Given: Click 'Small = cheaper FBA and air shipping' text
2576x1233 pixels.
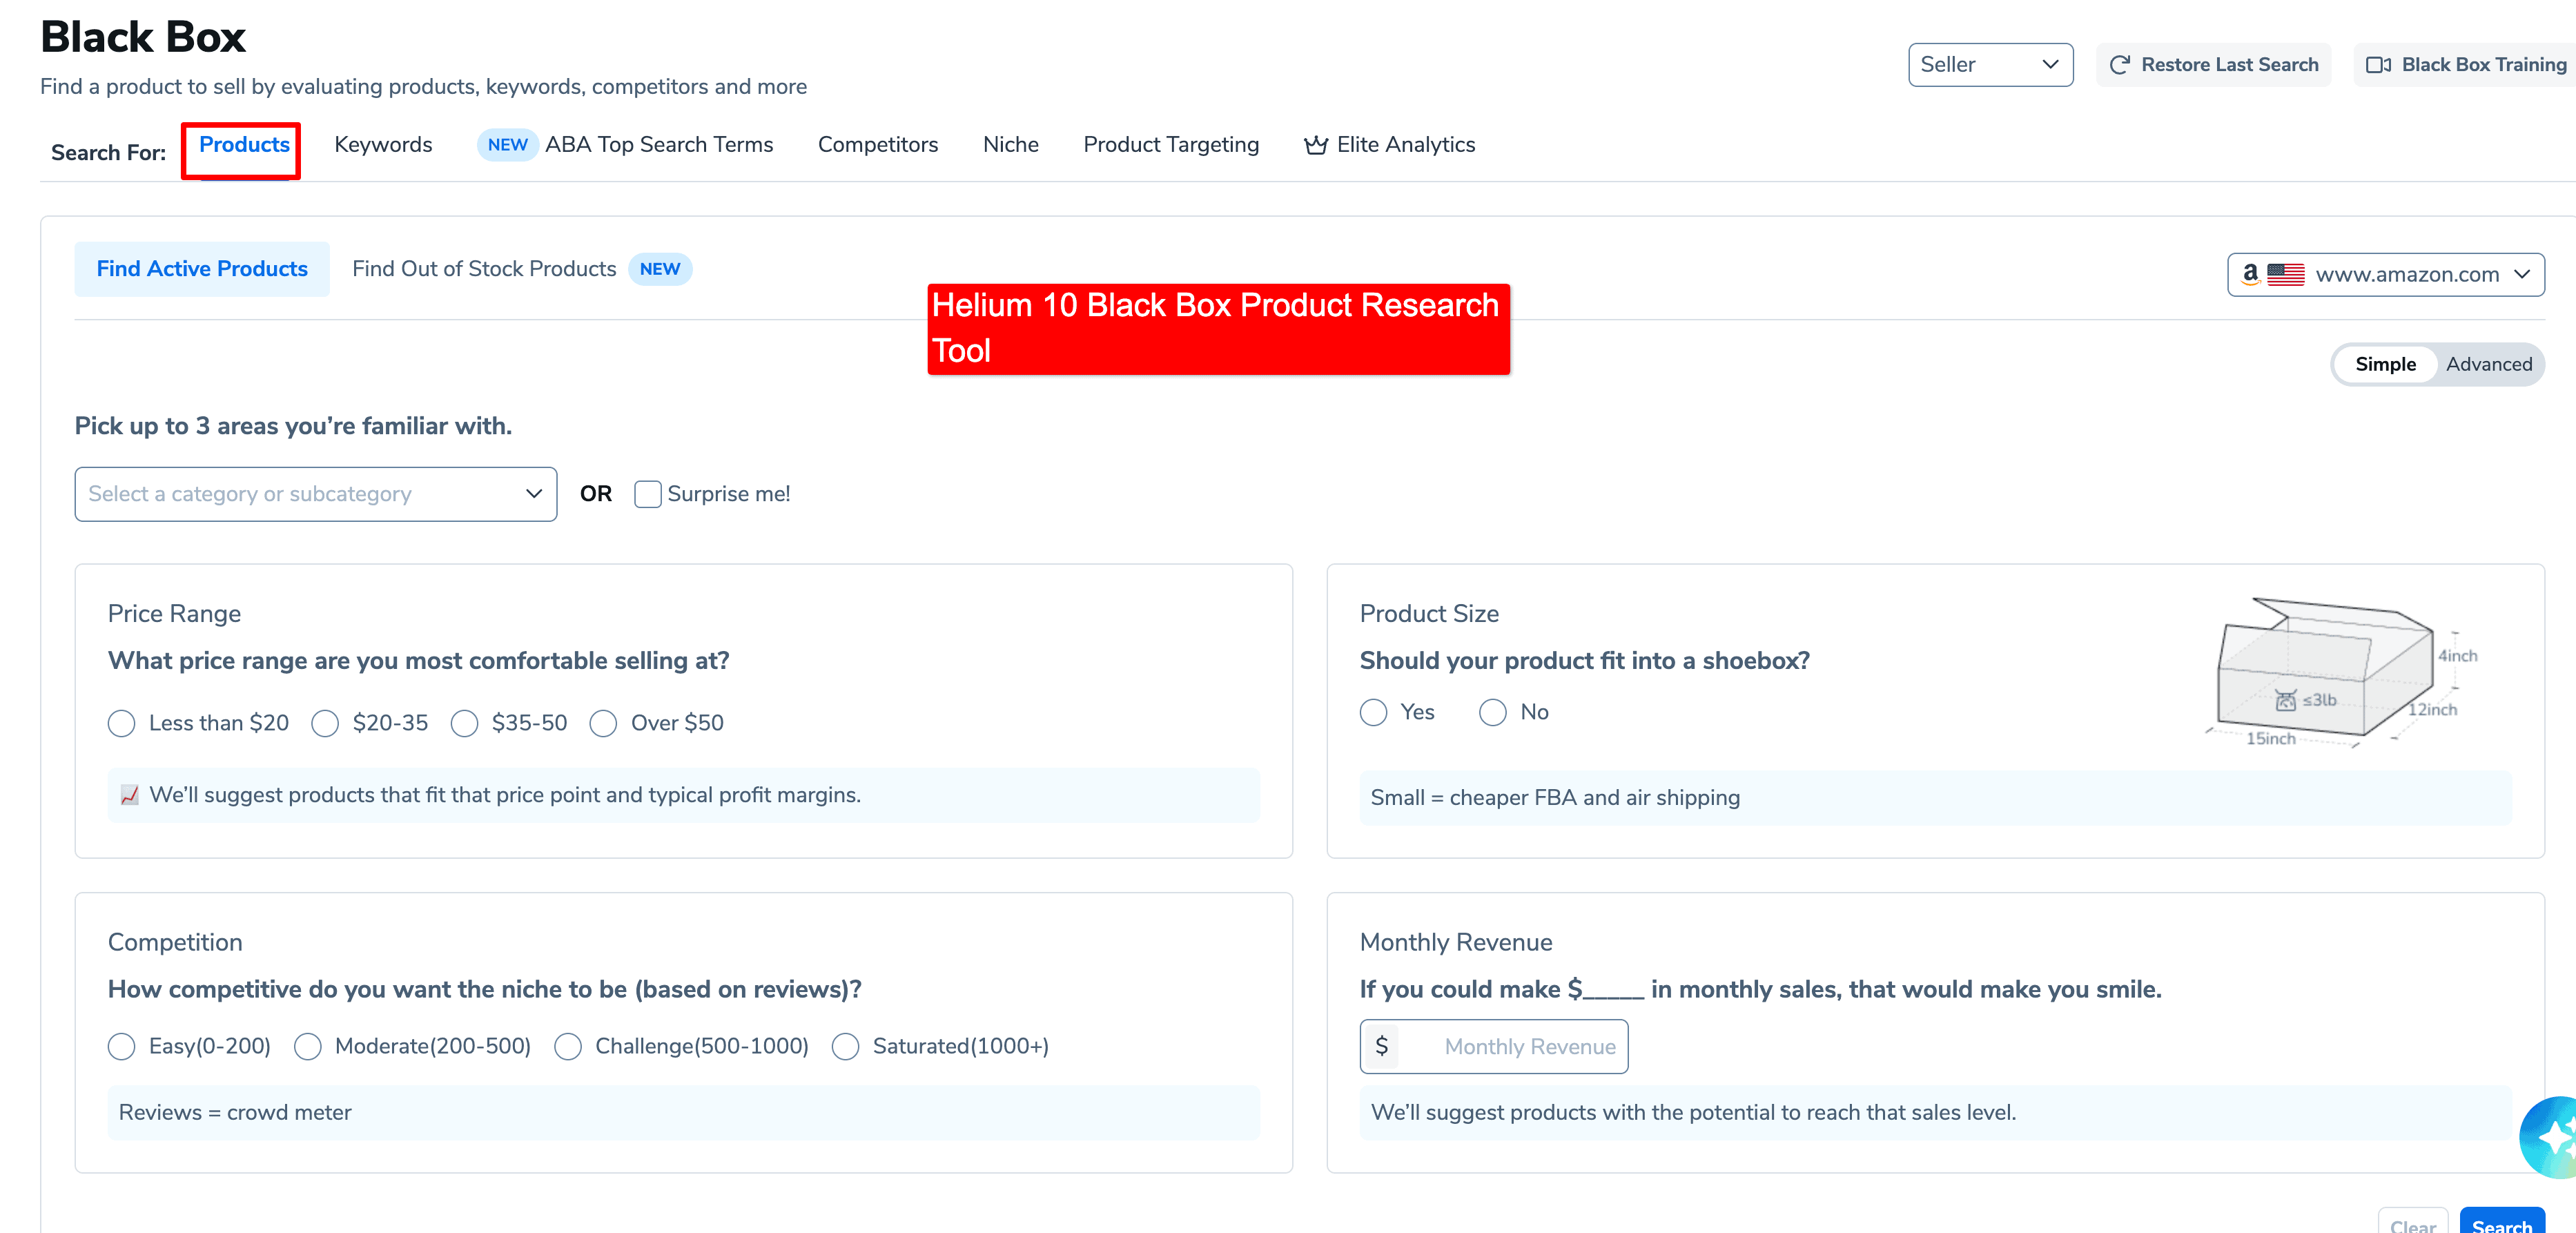Looking at the screenshot, I should 1554,797.
